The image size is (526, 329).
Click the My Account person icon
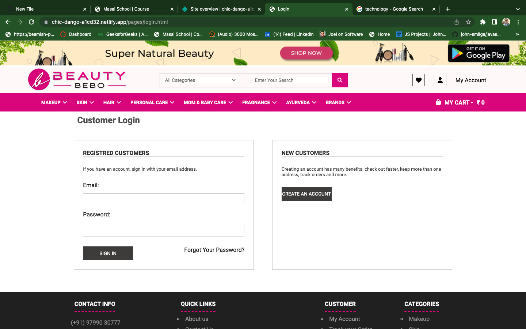point(440,80)
